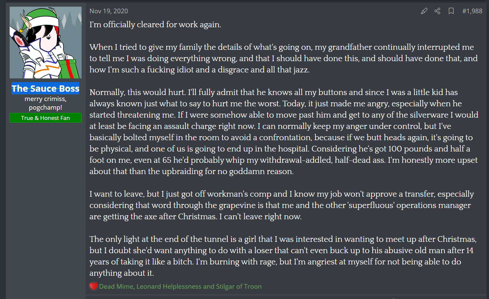Click the user title "merry crimiss, pogchamp!"
The width and height of the screenshot is (489, 299).
point(46,103)
